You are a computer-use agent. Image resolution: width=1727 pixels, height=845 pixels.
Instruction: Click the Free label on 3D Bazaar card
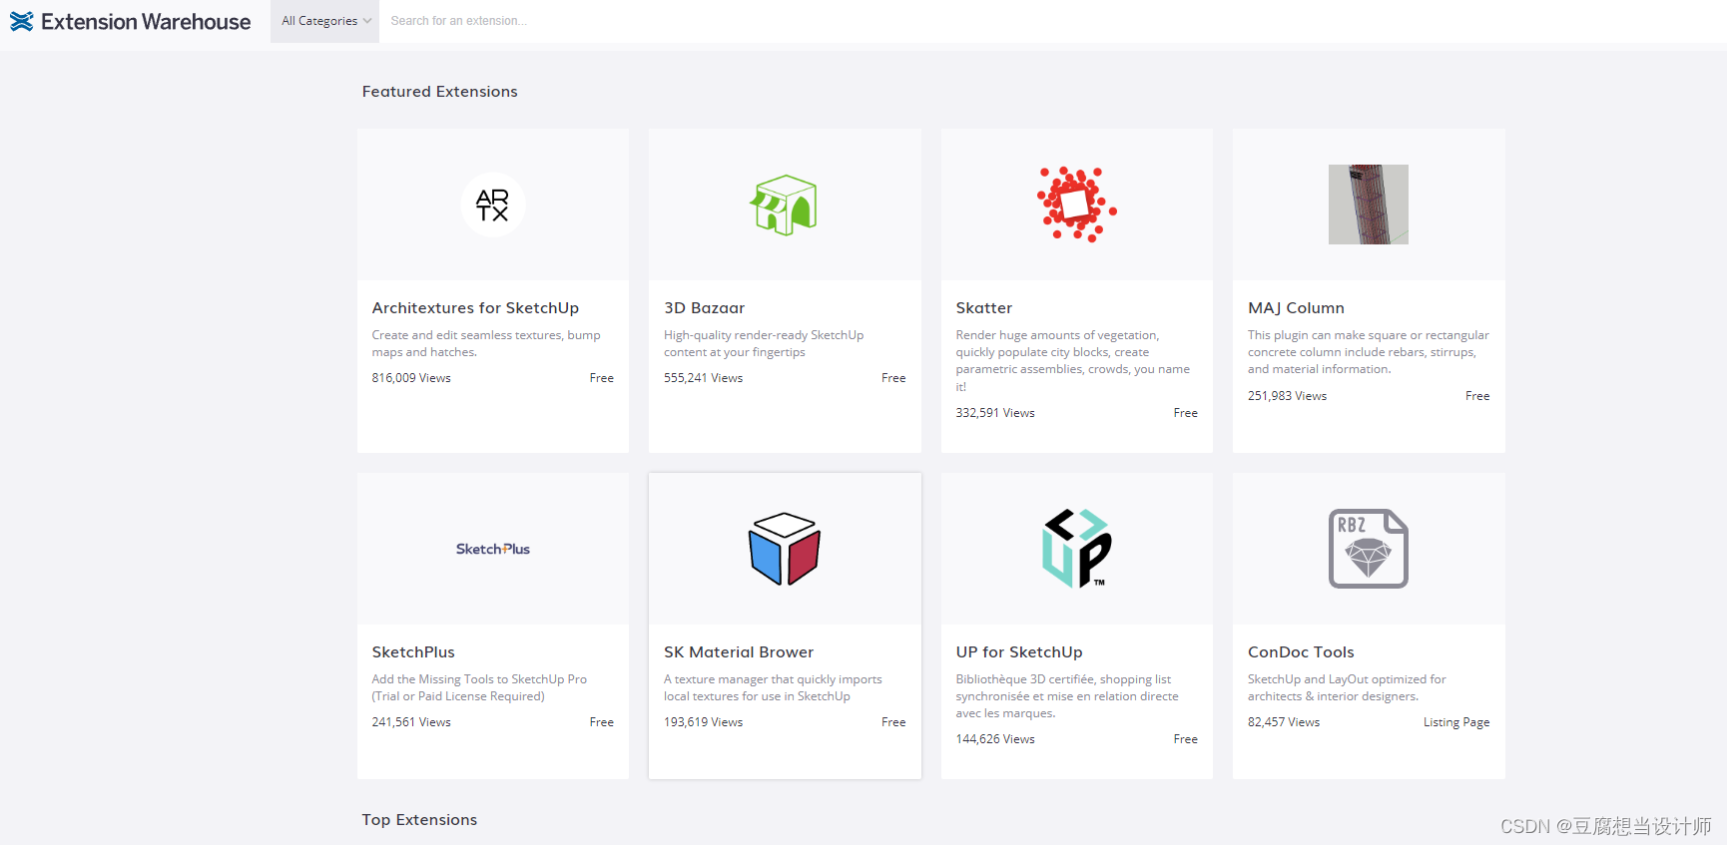pyautogui.click(x=893, y=378)
